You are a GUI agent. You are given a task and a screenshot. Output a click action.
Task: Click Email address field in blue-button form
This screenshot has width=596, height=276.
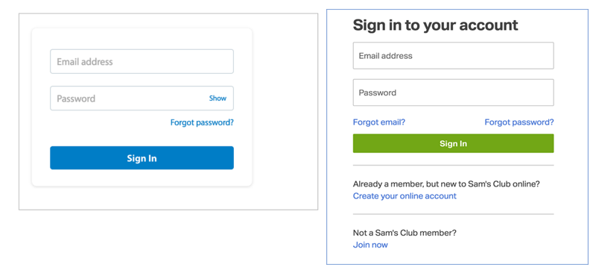pyautogui.click(x=142, y=61)
